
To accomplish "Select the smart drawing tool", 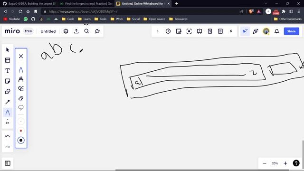I will pyautogui.click(x=21, y=89).
